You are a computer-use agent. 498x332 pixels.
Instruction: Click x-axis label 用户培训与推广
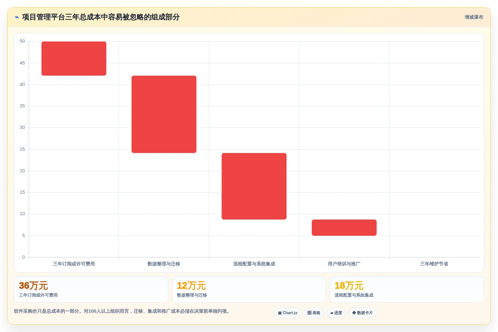click(x=344, y=264)
